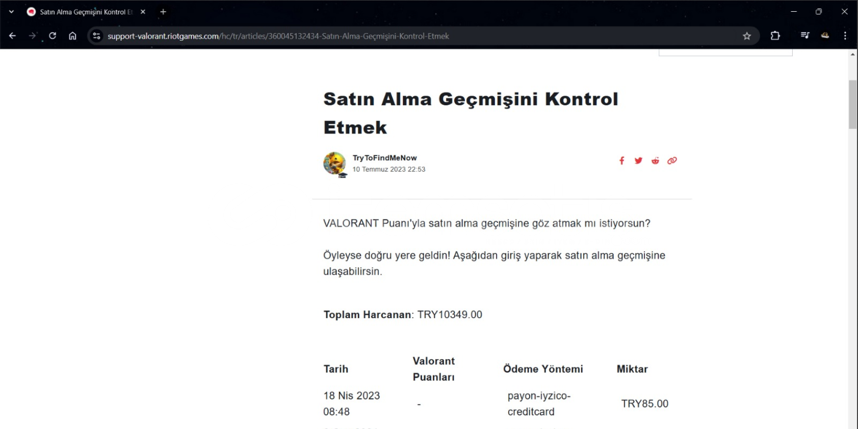Copy the article link icon
This screenshot has width=858, height=429.
pyautogui.click(x=672, y=161)
